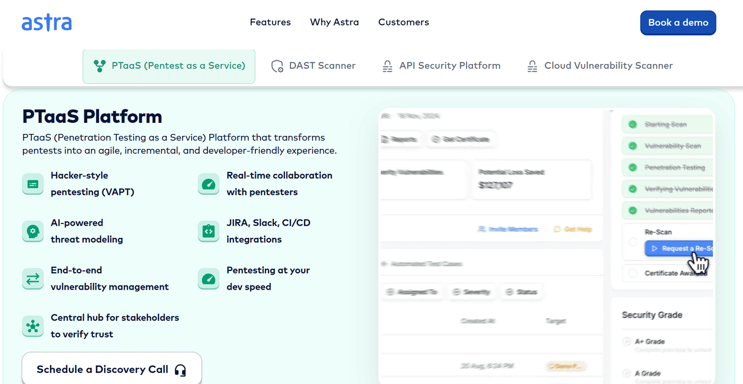Click the Vulnerability Scan green checkmark

[633, 146]
